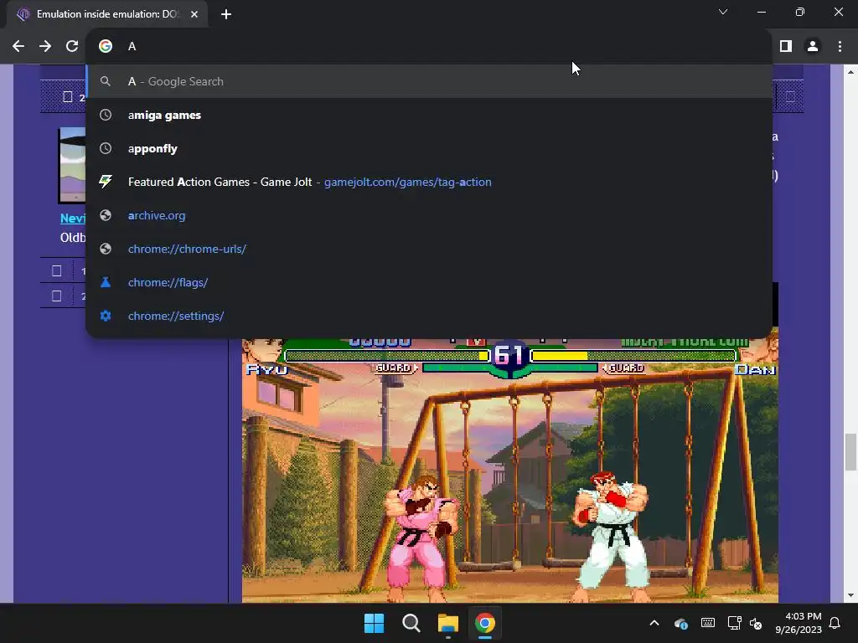
Task: Open the clock showing 4:03 PM
Action: (799, 623)
